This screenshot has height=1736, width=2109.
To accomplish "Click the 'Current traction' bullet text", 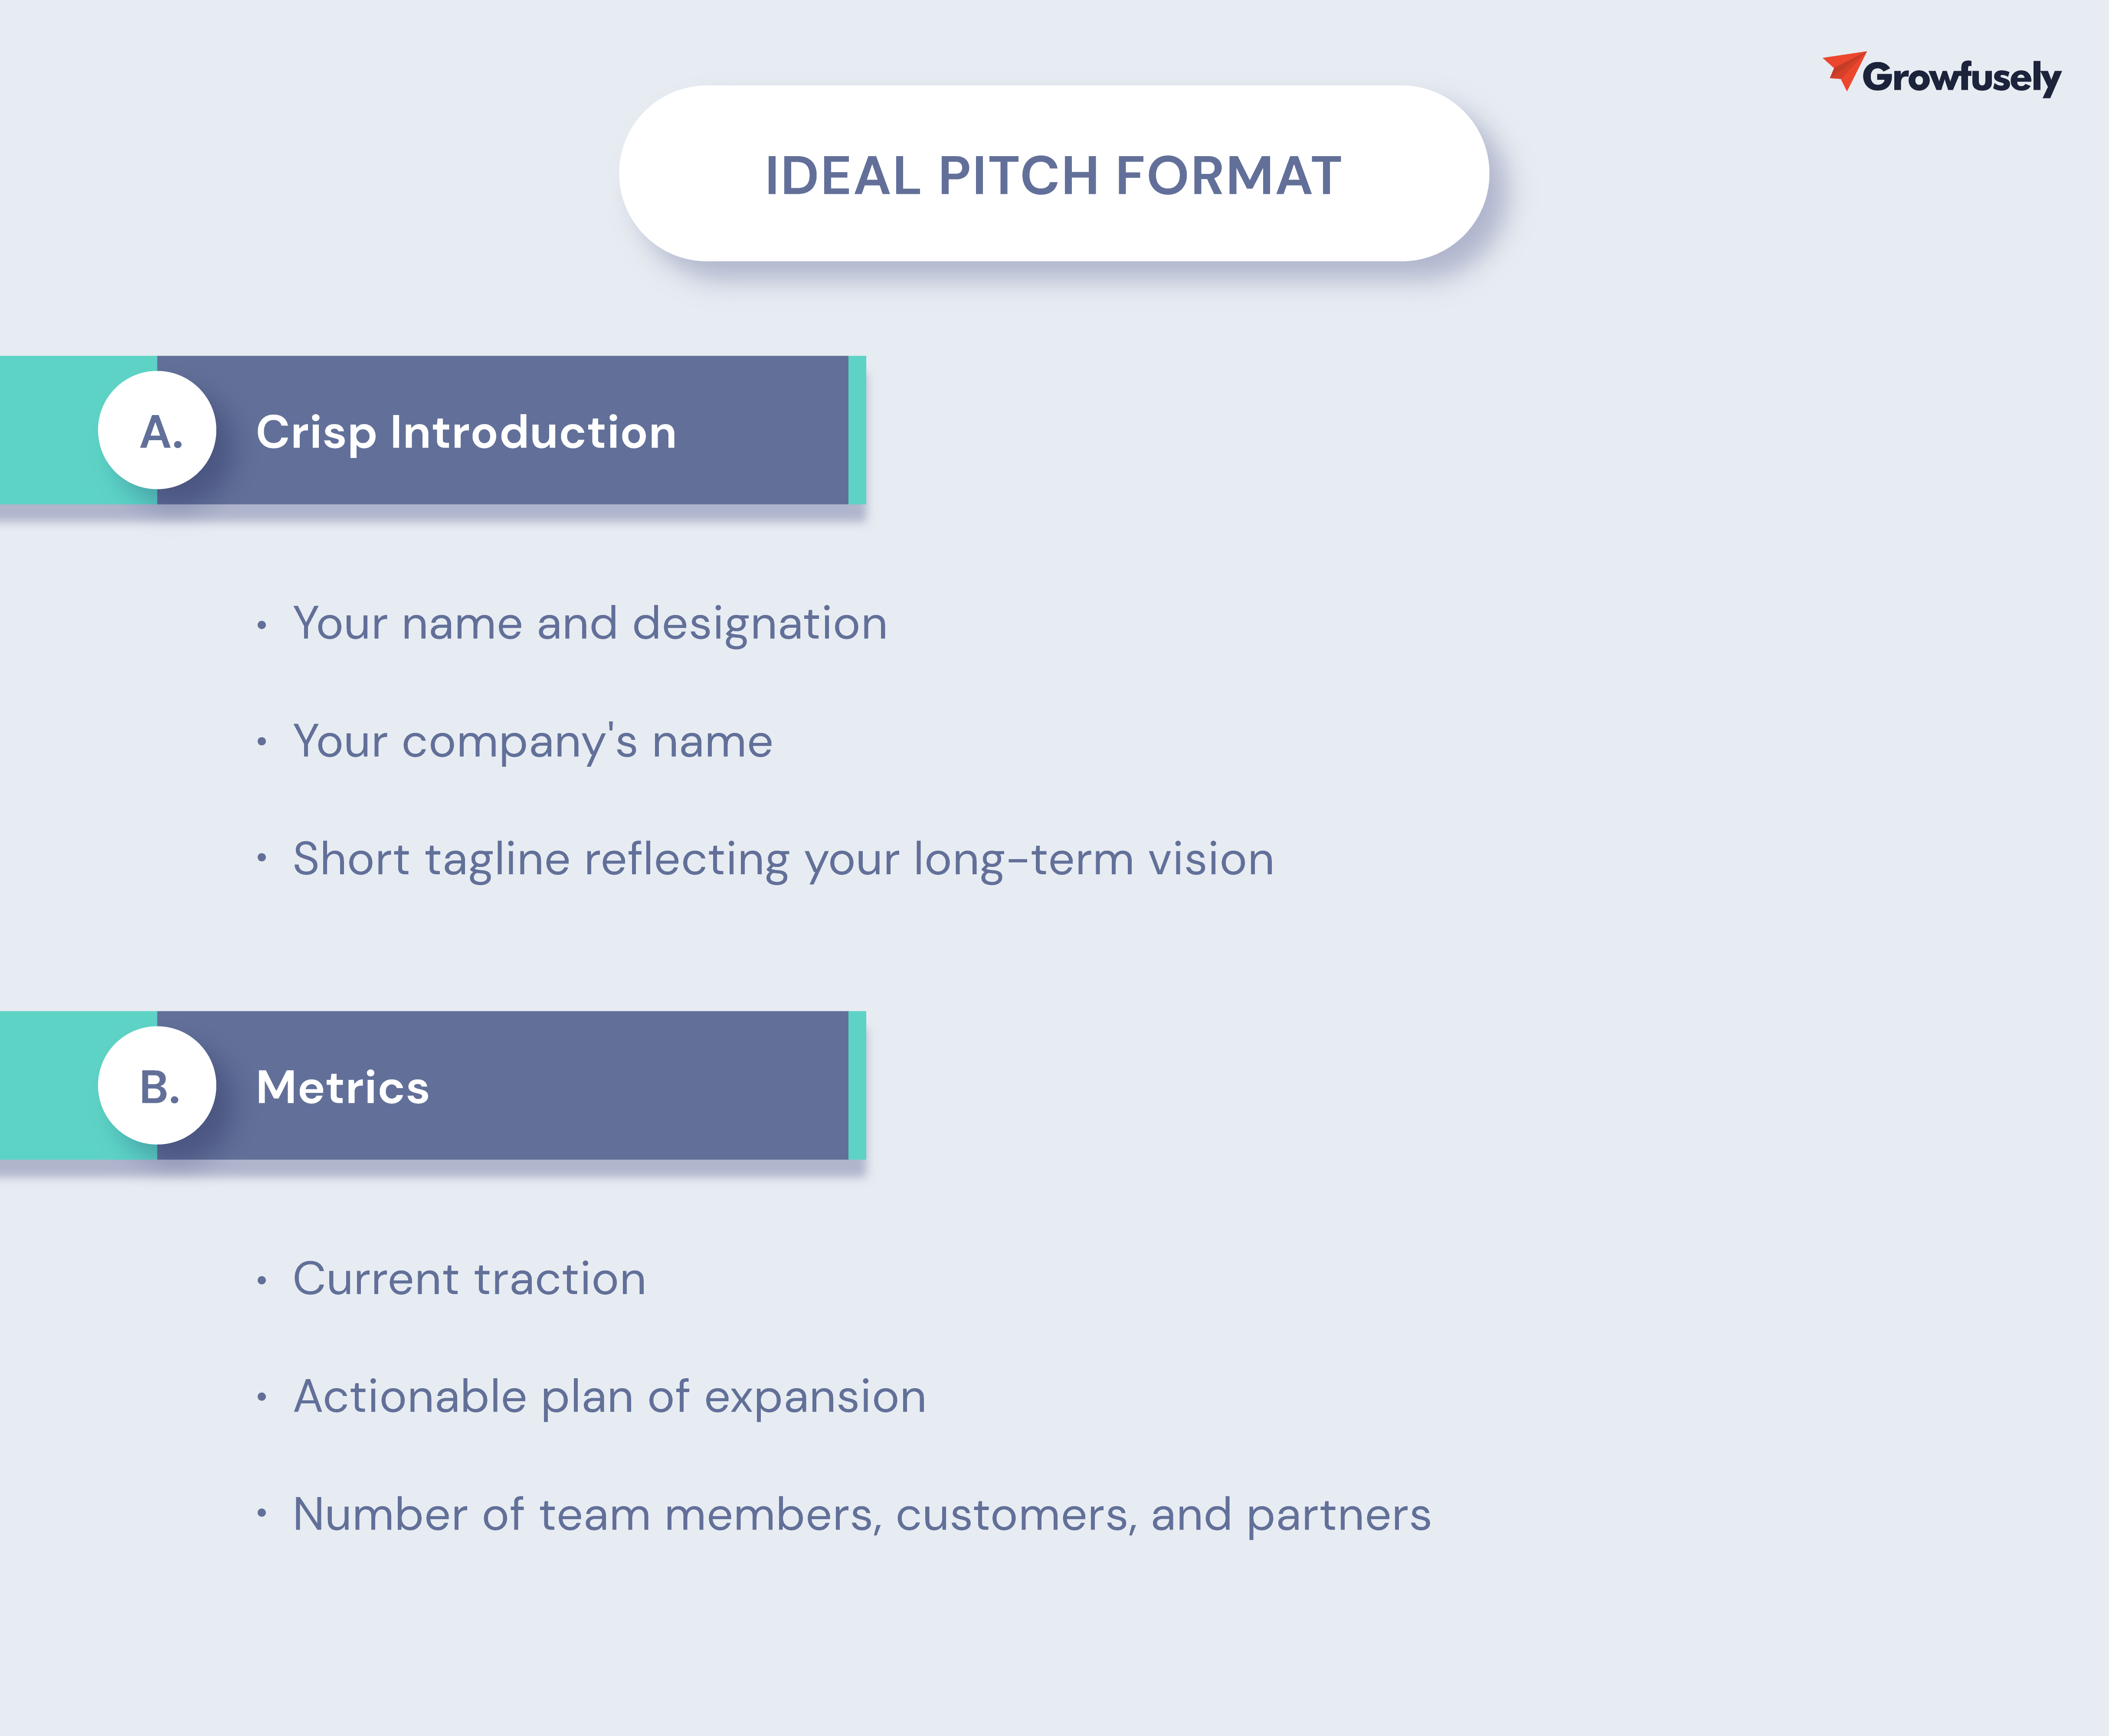I will coord(469,1279).
